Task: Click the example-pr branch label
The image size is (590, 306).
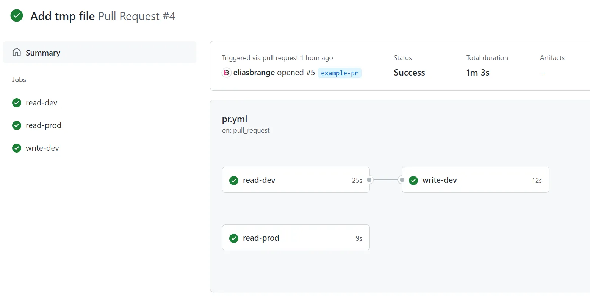Action: (x=339, y=73)
